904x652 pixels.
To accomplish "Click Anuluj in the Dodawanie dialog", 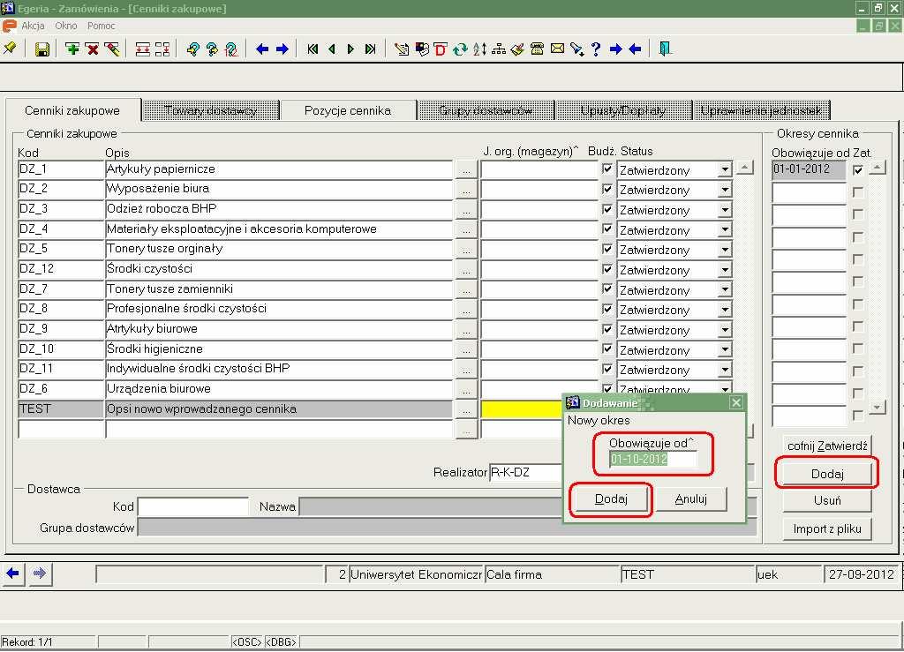I will click(x=690, y=498).
